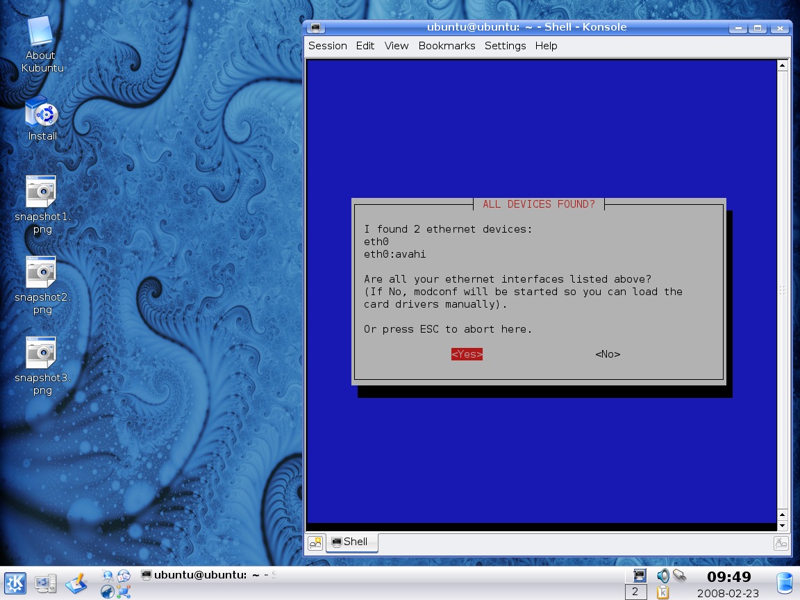Choose <No> in the devices dialog
Screen dimensions: 800x600
click(608, 354)
